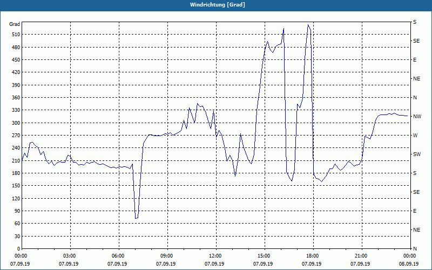Select the E compass label at the 450 gridline
This screenshot has width=432, height=270.
(415, 60)
